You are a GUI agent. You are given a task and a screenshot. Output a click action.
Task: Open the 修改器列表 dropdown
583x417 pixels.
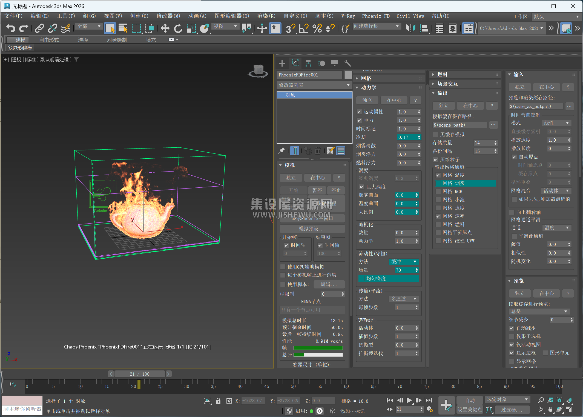tap(314, 85)
